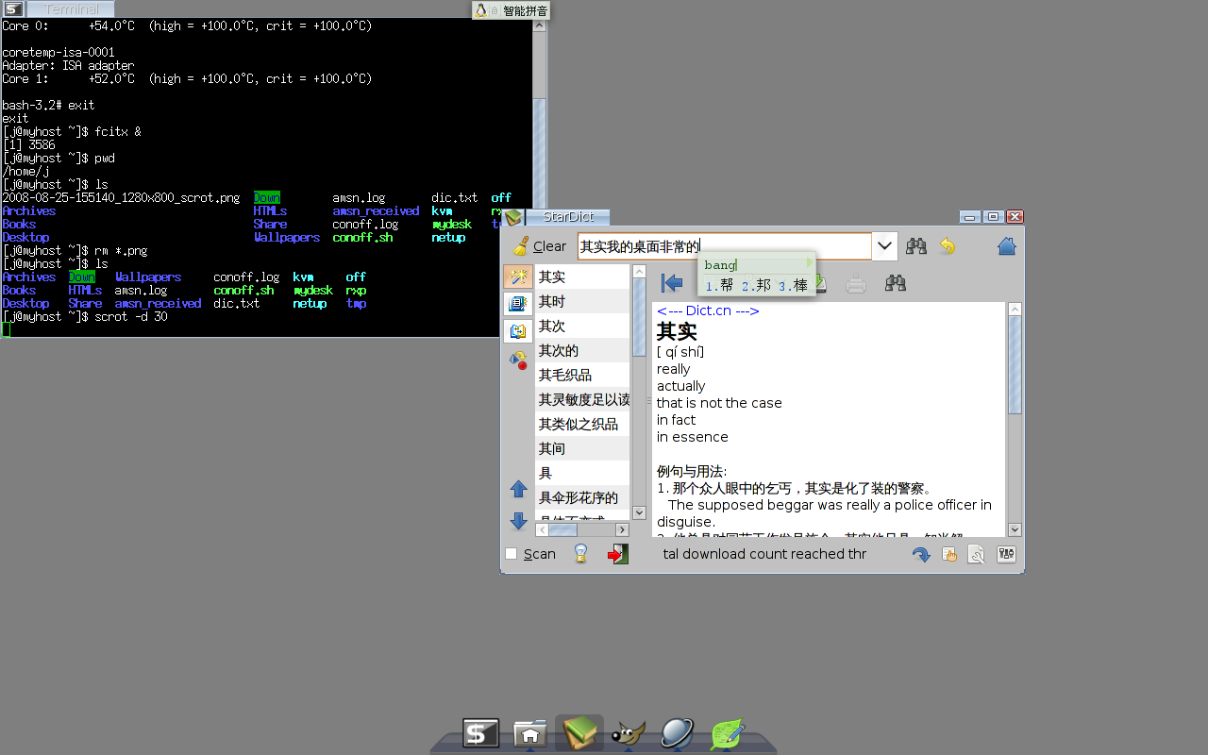Choose candidate 3 棒 in pinyin popup
This screenshot has width=1208, height=755.
click(794, 285)
